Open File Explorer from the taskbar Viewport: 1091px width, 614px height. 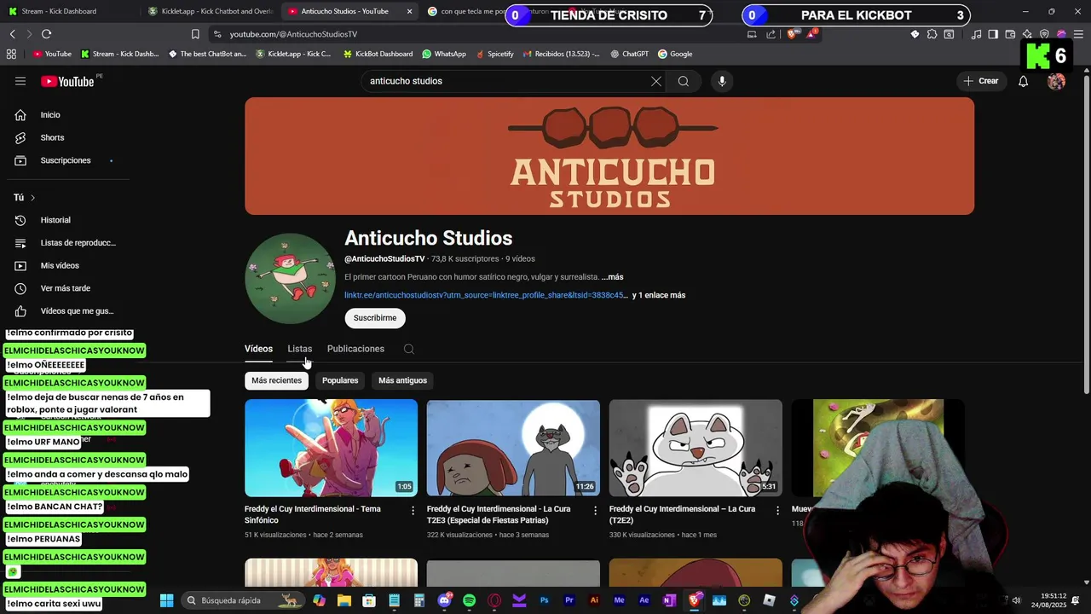(344, 600)
